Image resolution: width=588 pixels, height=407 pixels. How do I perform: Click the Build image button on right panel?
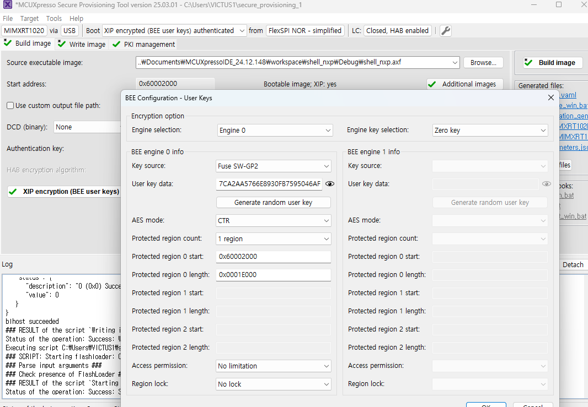tap(552, 63)
